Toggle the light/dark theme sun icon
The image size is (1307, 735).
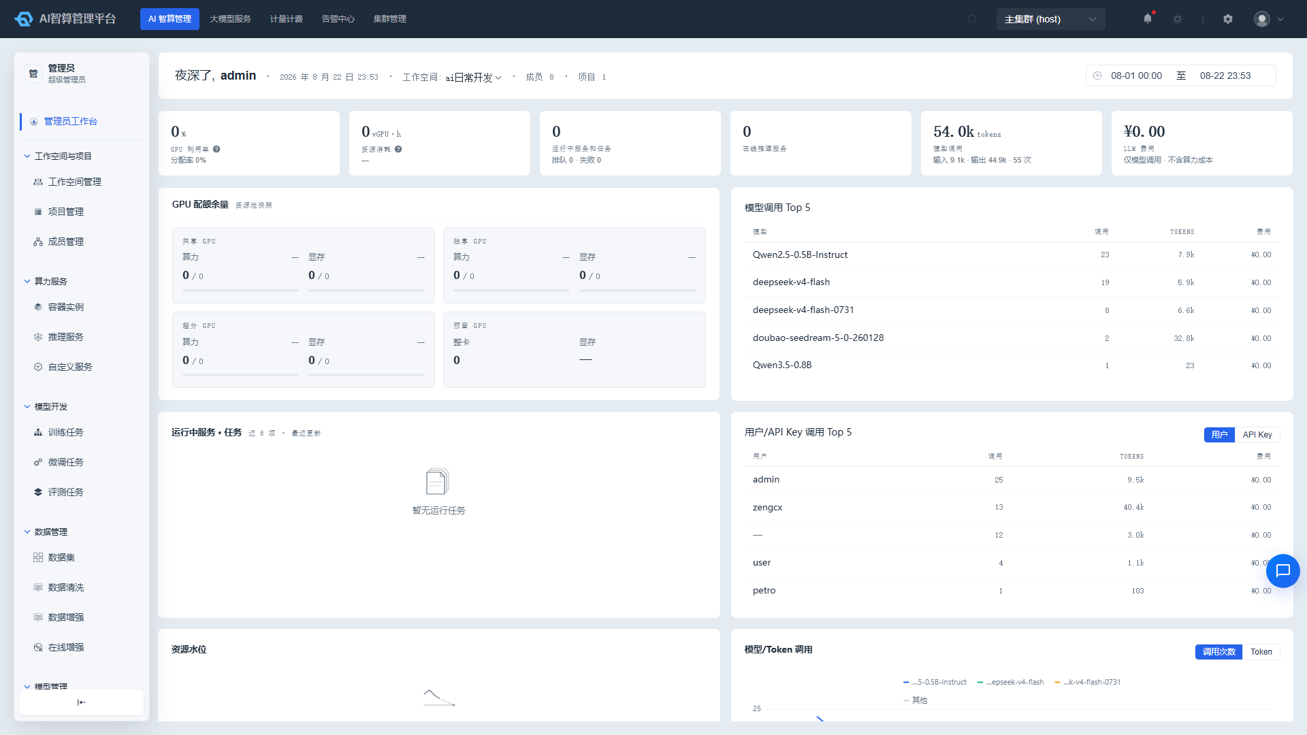coord(1178,19)
